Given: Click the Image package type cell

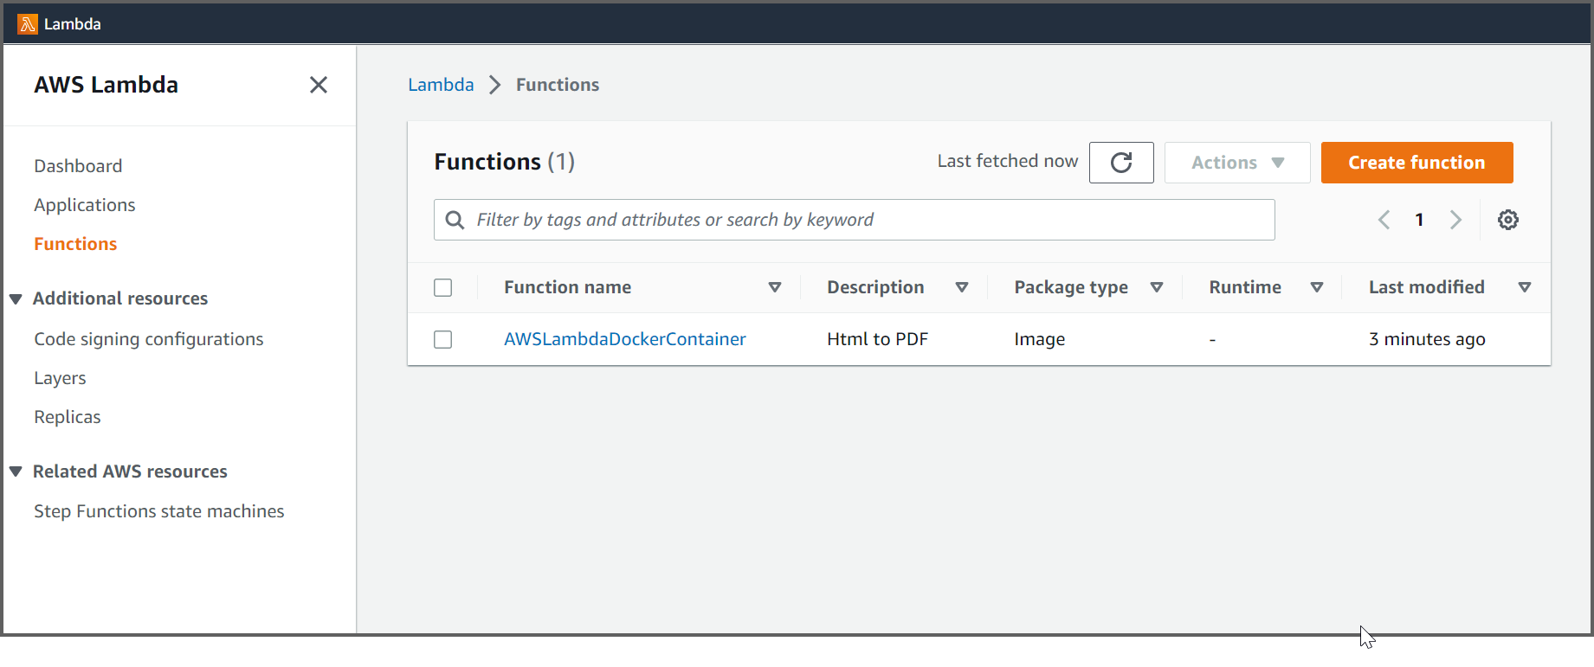Looking at the screenshot, I should [1040, 339].
